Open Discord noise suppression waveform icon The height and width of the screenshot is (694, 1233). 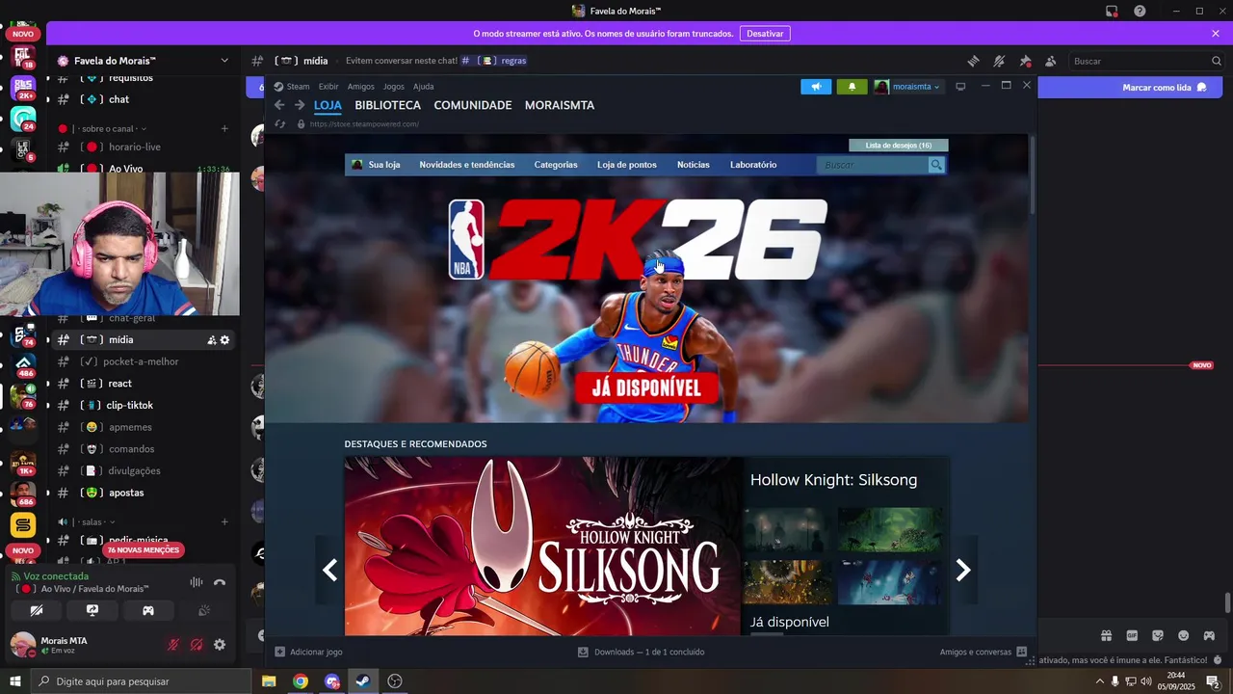click(x=197, y=582)
